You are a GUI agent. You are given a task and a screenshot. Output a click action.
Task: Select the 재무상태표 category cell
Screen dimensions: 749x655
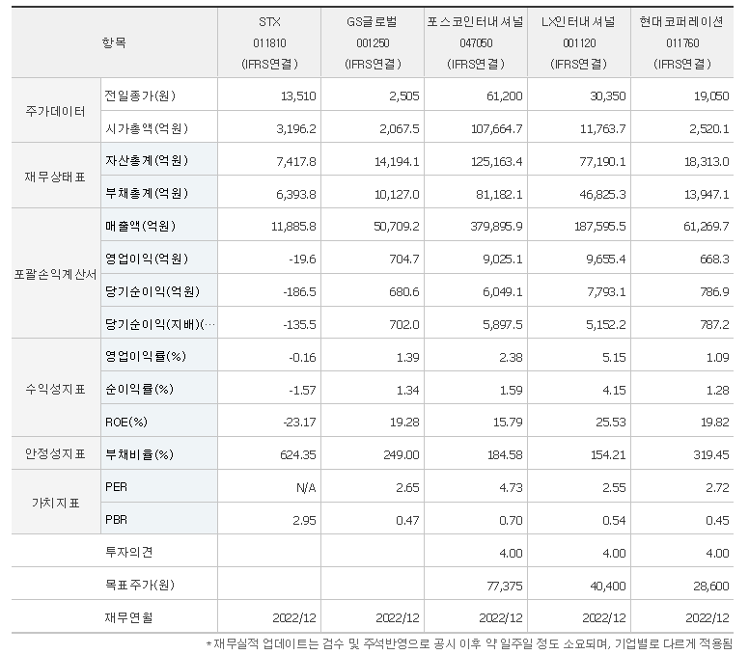coord(55,177)
